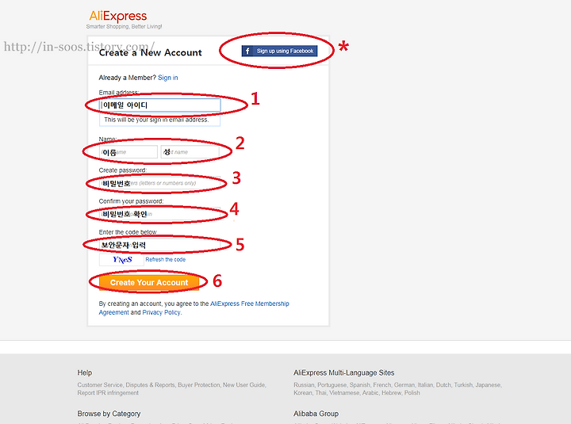Screen dimensions: 571x424
Task: Click the last name input field
Action: 190,151
